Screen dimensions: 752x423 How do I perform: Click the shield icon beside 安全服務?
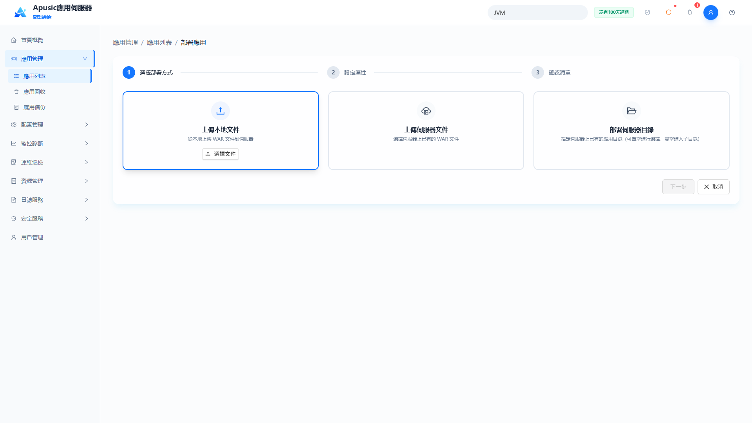click(x=14, y=219)
